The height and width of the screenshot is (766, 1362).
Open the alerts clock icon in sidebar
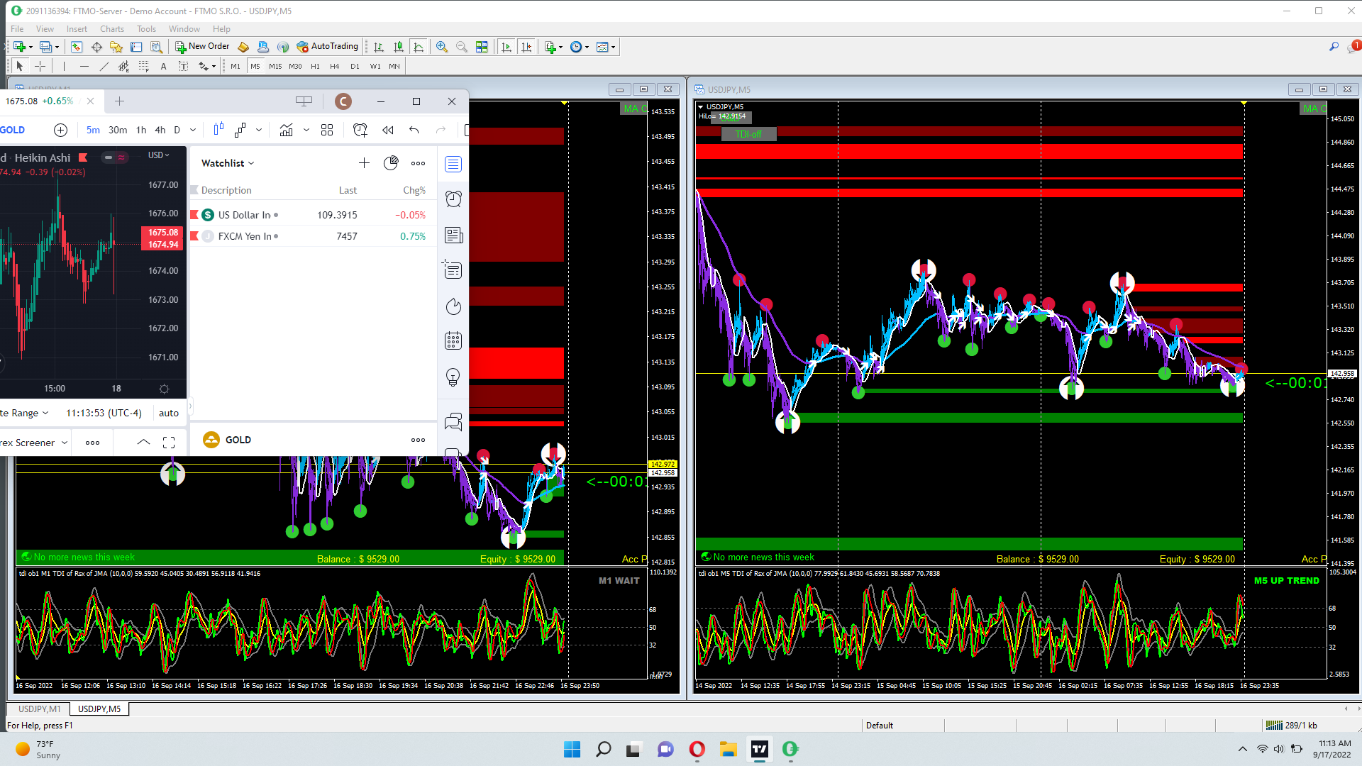coord(453,199)
